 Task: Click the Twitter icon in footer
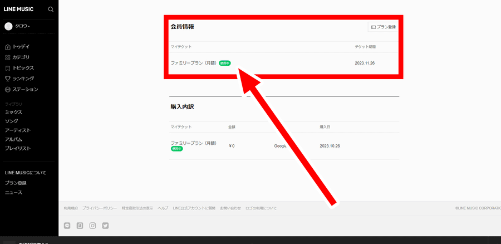pyautogui.click(x=105, y=226)
